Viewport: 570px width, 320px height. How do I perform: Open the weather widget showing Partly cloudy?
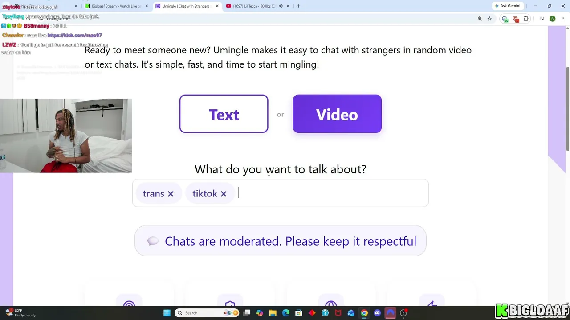20,313
